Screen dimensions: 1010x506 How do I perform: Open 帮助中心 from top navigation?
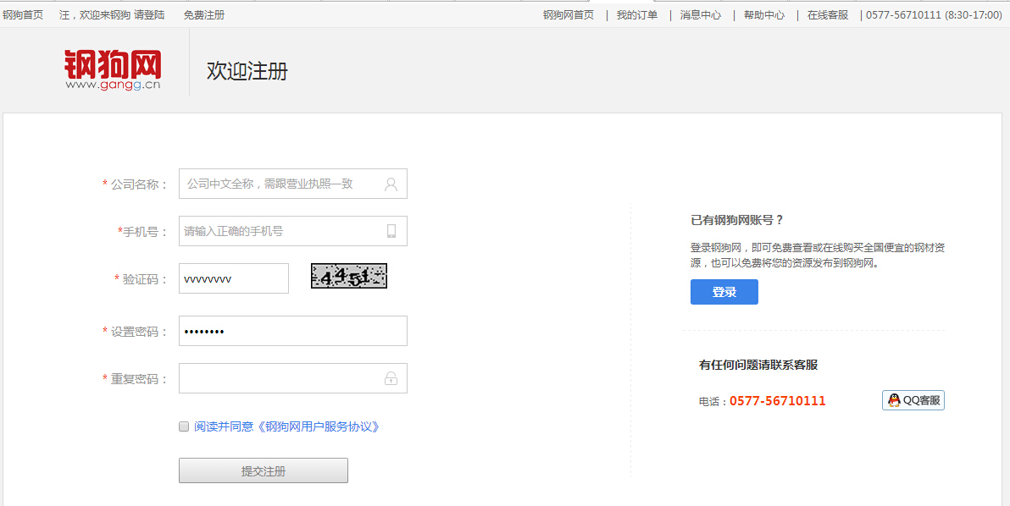(764, 15)
